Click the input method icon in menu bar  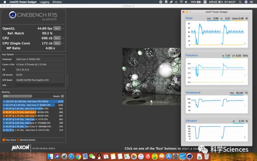click(205, 2)
